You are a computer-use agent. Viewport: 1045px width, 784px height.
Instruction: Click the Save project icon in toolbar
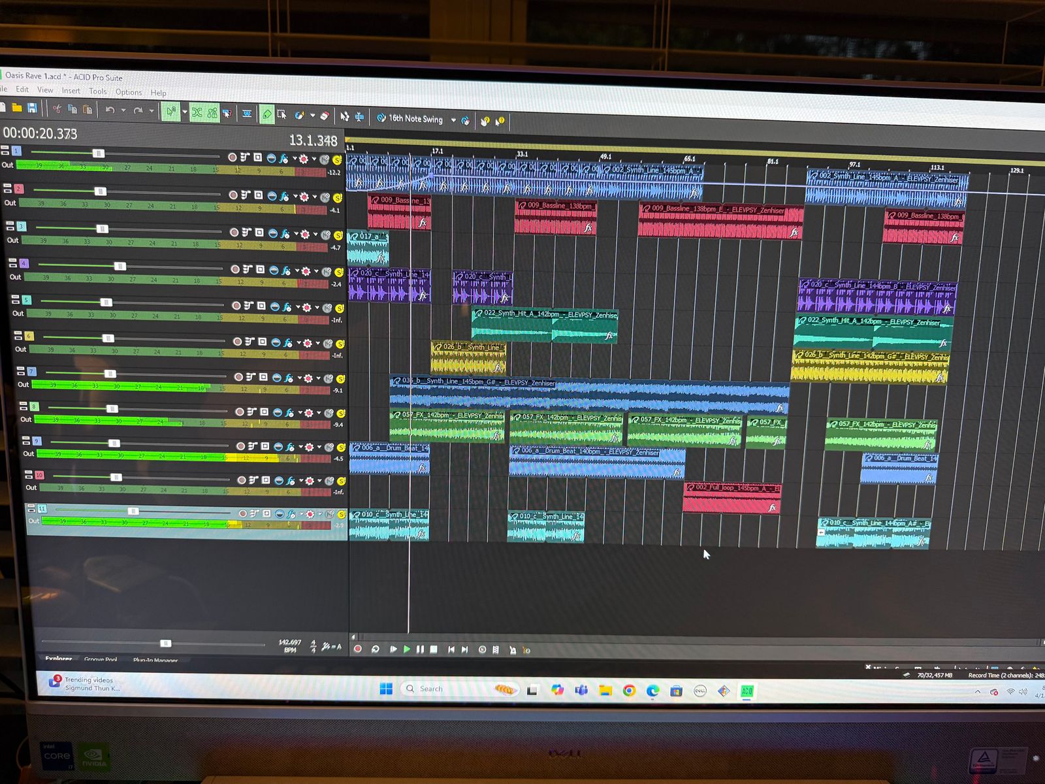coord(31,108)
